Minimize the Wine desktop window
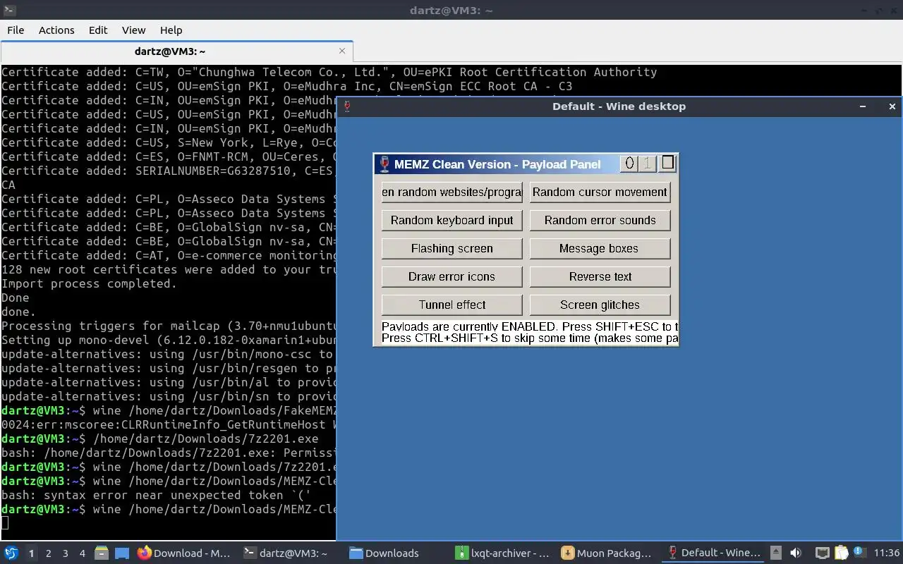Viewport: 903px width, 564px height. coord(863,106)
